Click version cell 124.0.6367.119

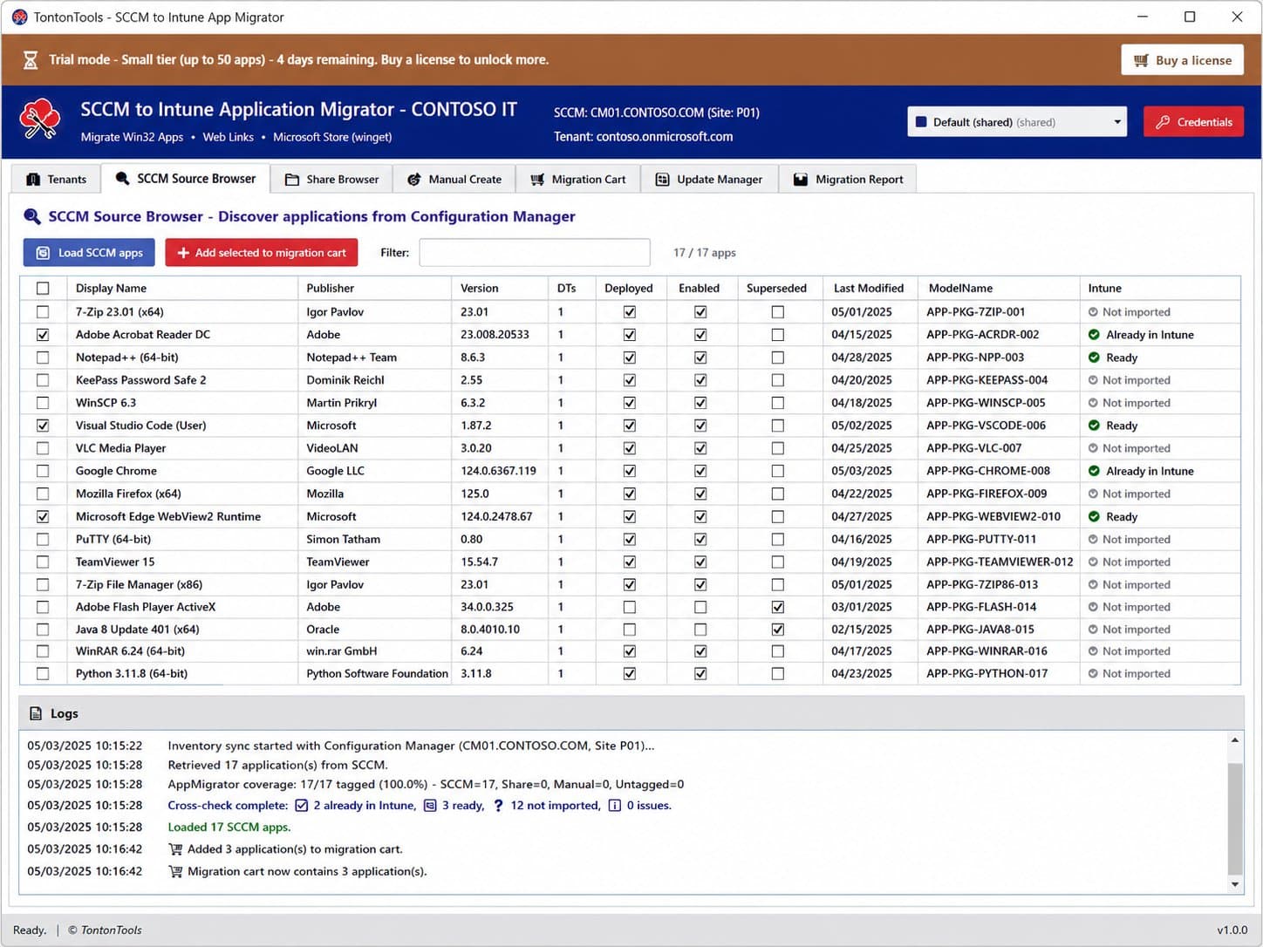point(498,471)
